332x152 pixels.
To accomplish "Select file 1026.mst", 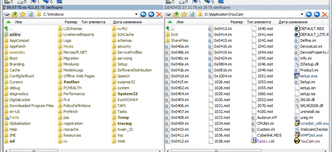I will [222, 82].
